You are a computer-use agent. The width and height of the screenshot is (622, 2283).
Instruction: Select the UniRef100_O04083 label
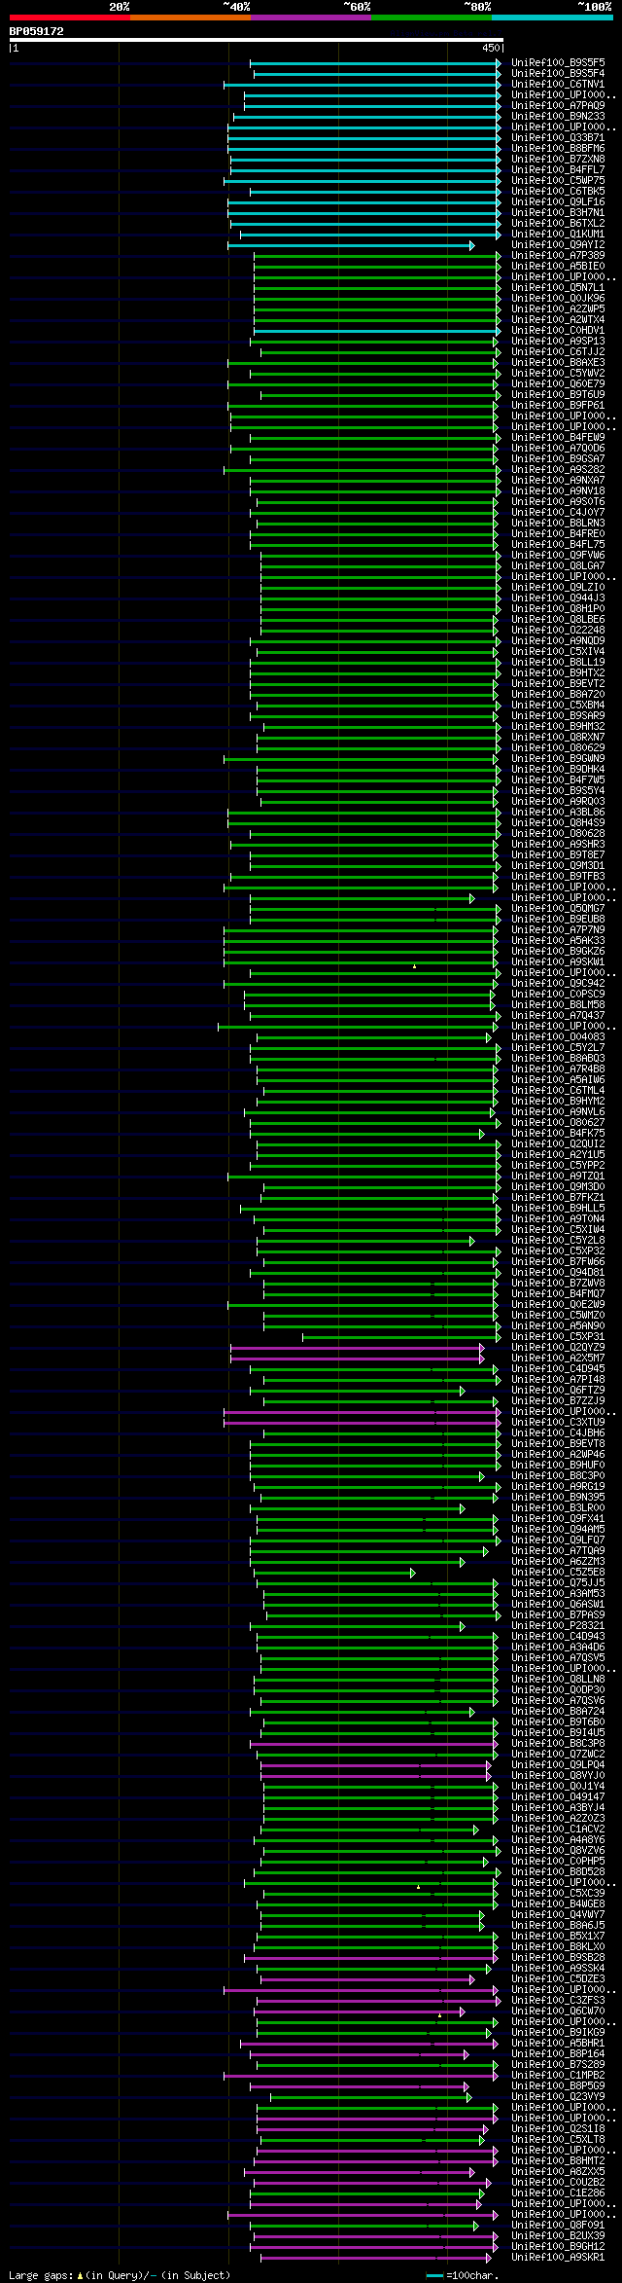(558, 1036)
